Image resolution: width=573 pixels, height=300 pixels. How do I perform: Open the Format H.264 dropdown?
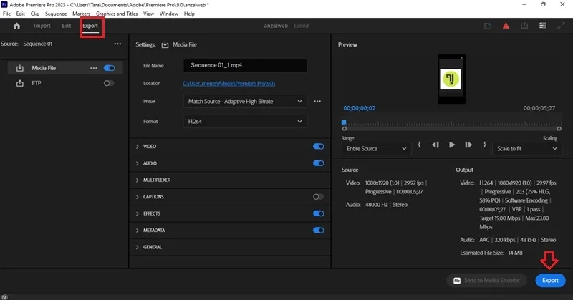[x=245, y=121]
